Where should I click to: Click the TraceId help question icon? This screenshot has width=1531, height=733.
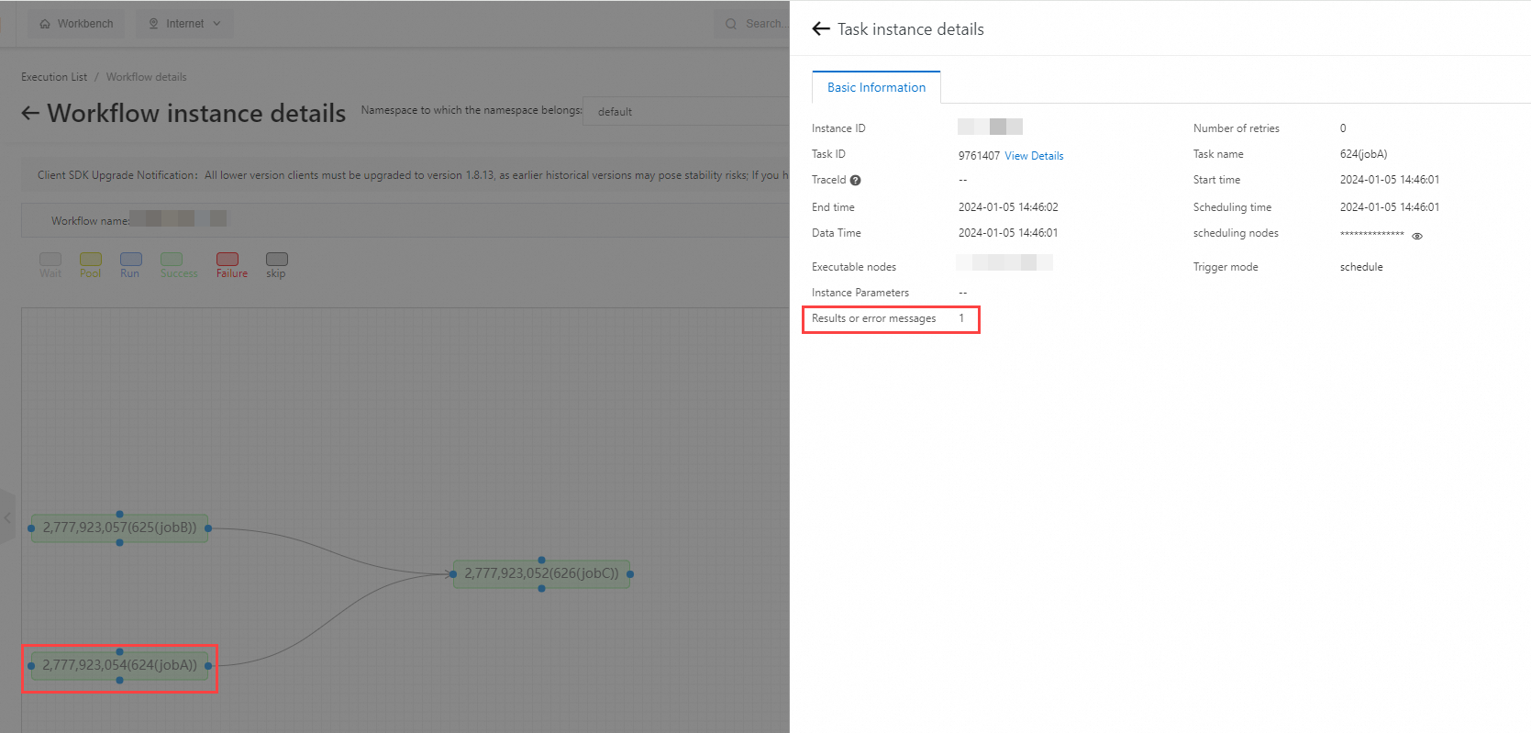click(x=855, y=181)
